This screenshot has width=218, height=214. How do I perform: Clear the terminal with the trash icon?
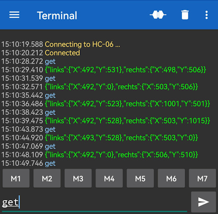click(x=185, y=15)
